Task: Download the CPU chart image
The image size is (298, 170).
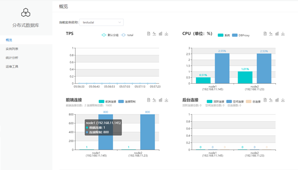Action: [x=283, y=34]
